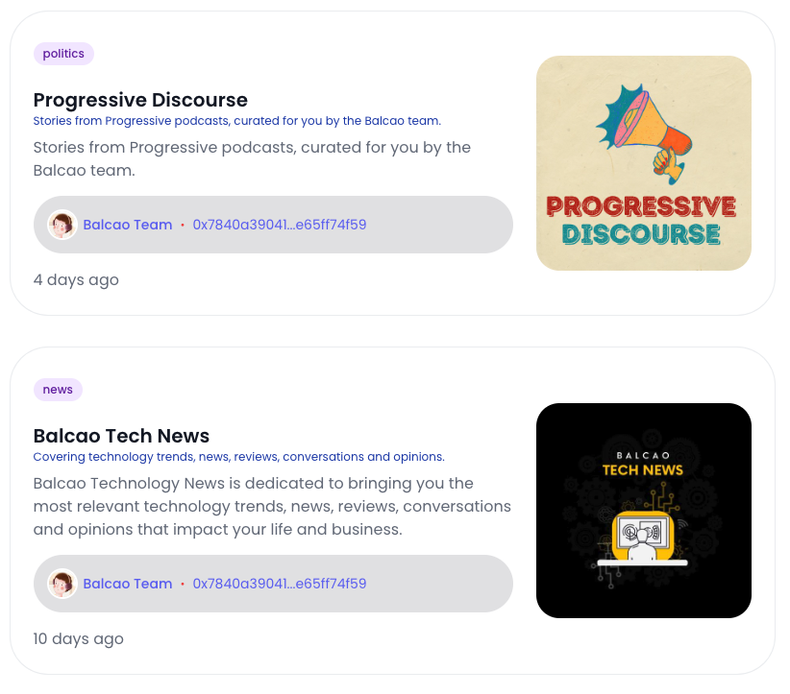Click the politics category tag
Screen dimensions: 790x694
(x=63, y=54)
